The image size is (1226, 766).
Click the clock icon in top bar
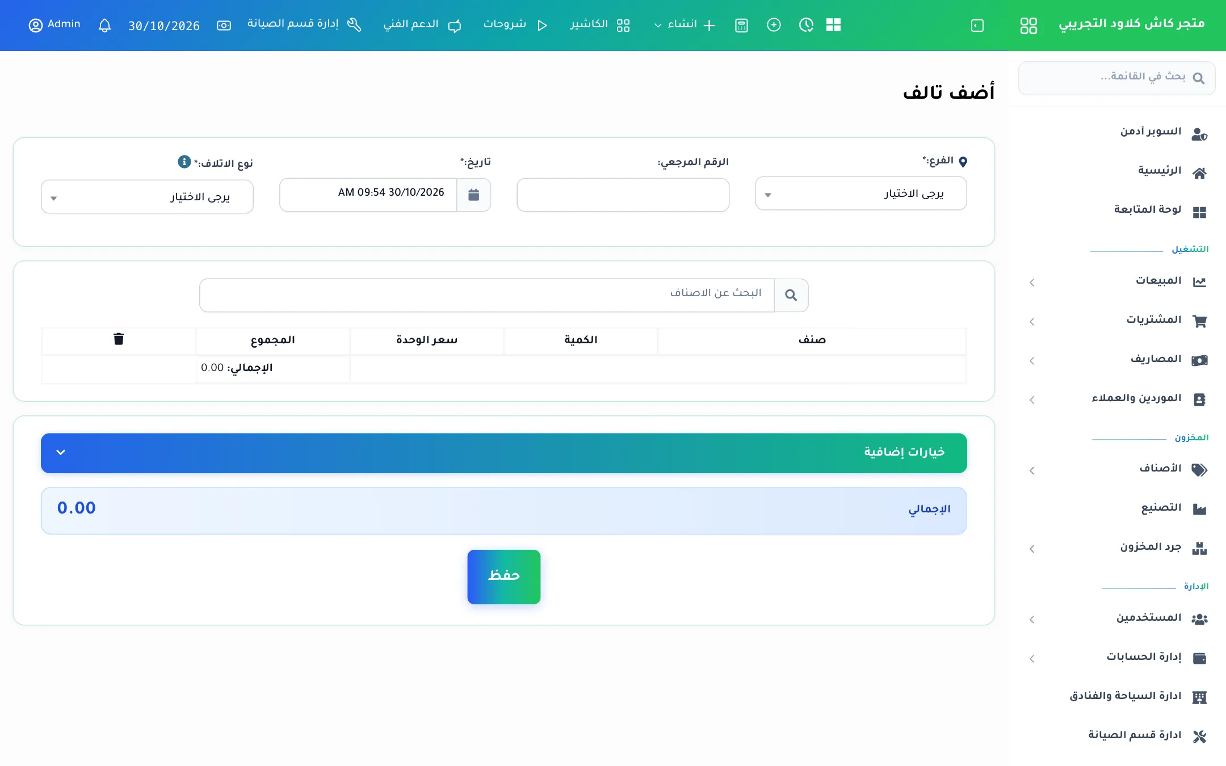click(x=806, y=25)
